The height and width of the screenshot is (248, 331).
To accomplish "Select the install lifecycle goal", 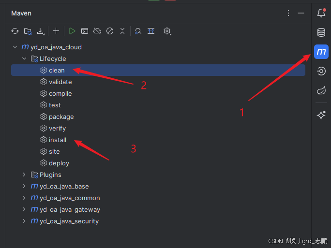I will coord(58,140).
